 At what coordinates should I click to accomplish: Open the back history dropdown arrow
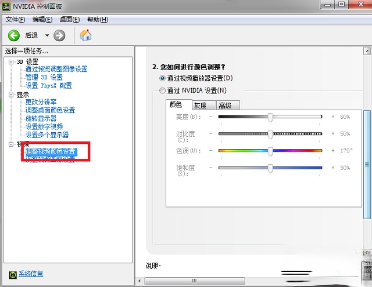[x=47, y=35]
